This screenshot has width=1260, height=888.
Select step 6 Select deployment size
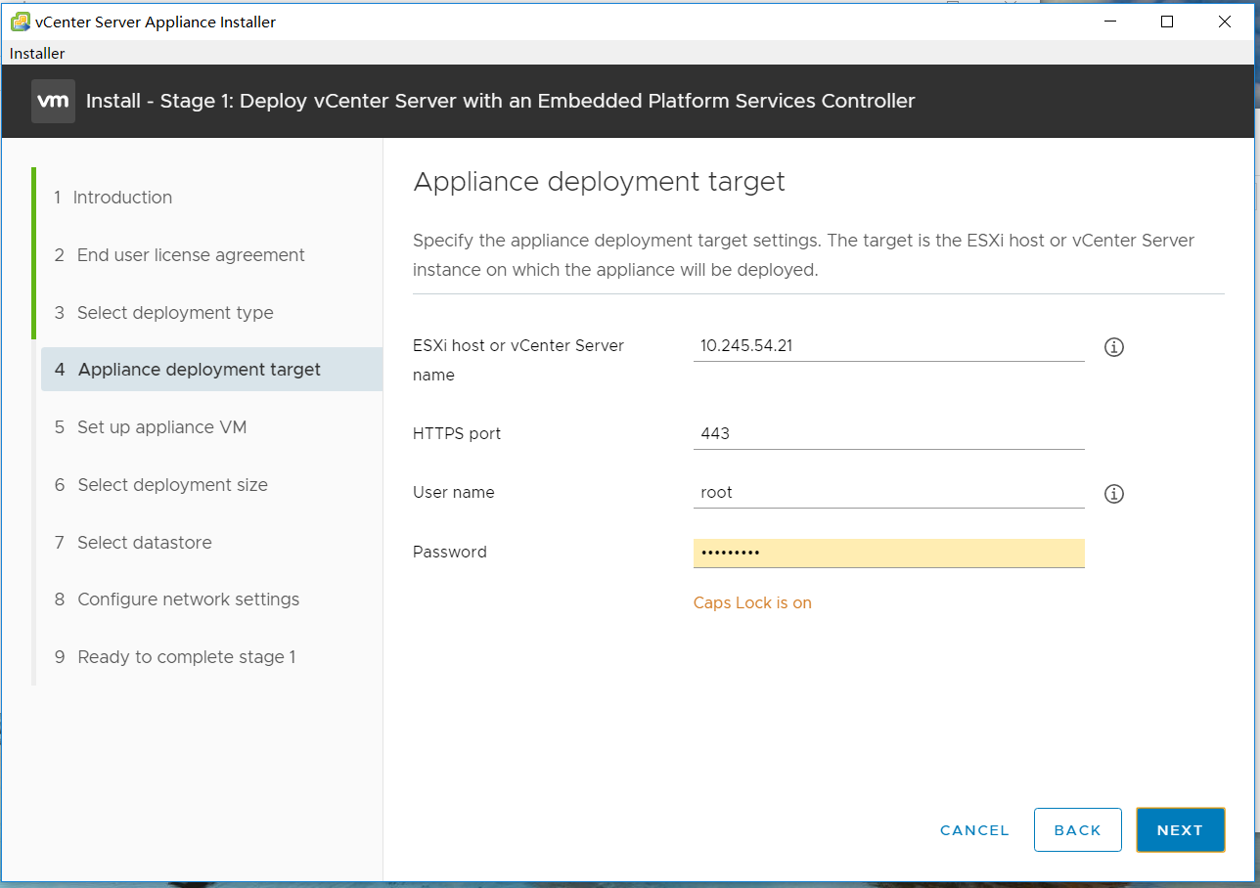coord(161,485)
